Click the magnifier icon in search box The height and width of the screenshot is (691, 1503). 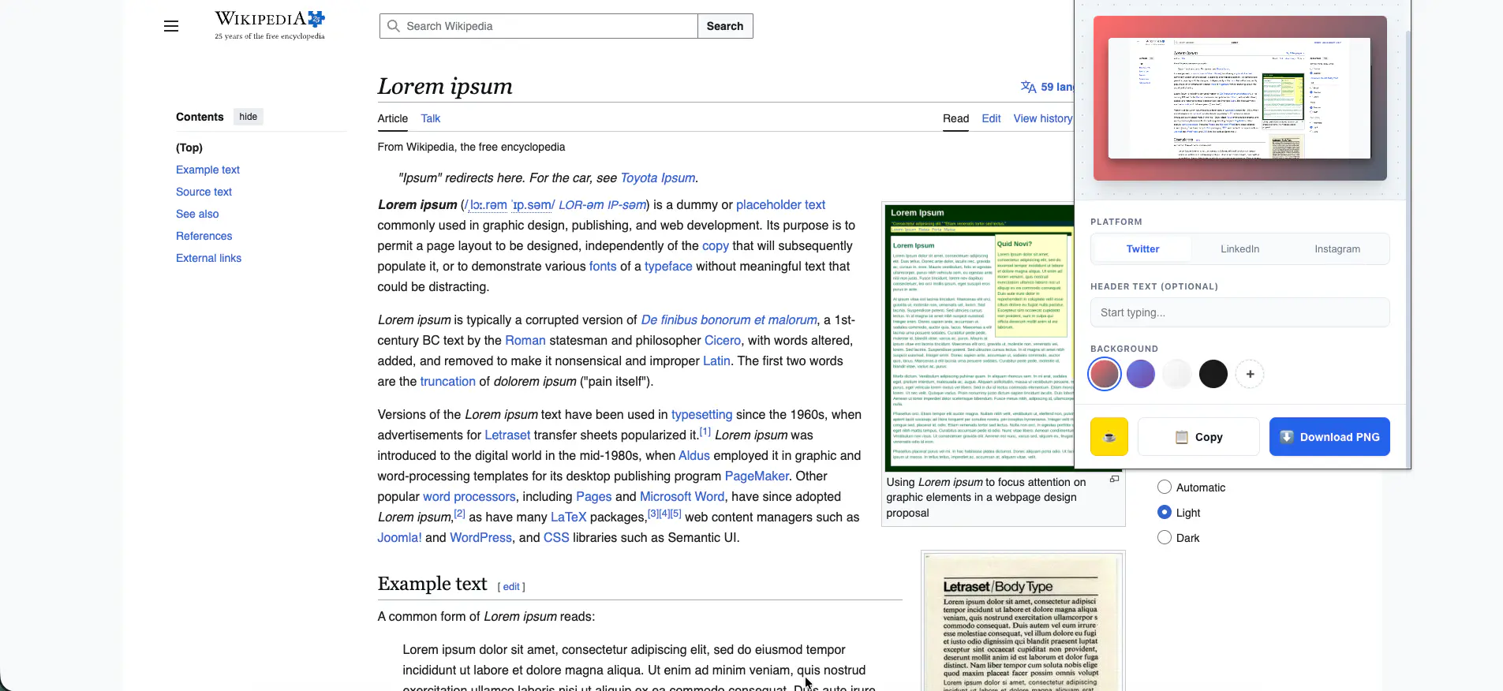pyautogui.click(x=394, y=26)
